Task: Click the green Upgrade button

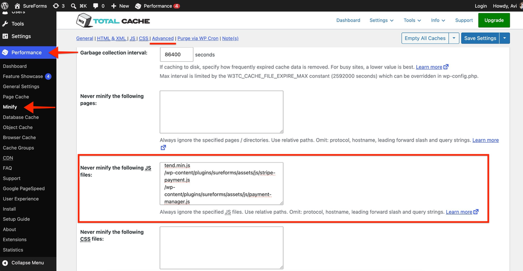Action: pyautogui.click(x=494, y=20)
